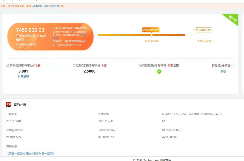Click the ¥600,000.00 value under 100%返还目标
The width and height of the screenshot is (244, 161).
(170, 137)
